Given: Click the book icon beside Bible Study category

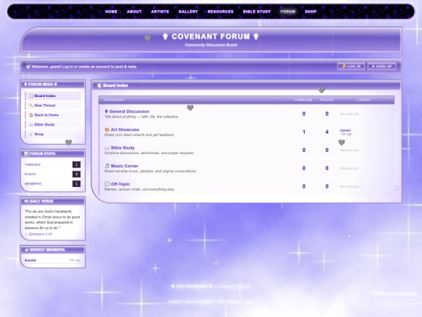Looking at the screenshot, I should 107,148.
